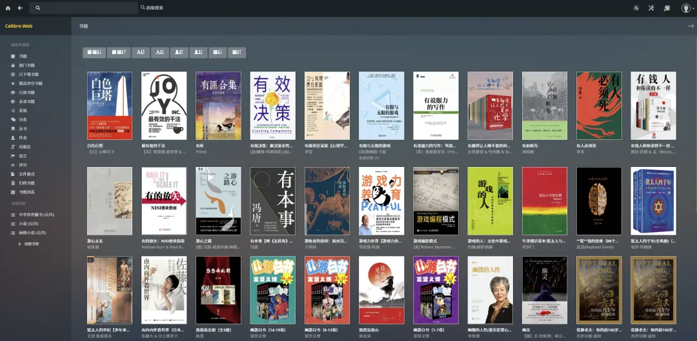Sort by publishing date, oldest first

point(237,52)
